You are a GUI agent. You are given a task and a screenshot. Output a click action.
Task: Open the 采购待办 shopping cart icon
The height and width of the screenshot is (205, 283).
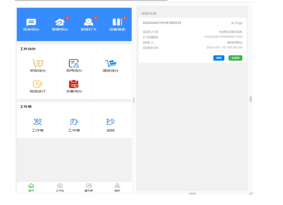(38, 63)
